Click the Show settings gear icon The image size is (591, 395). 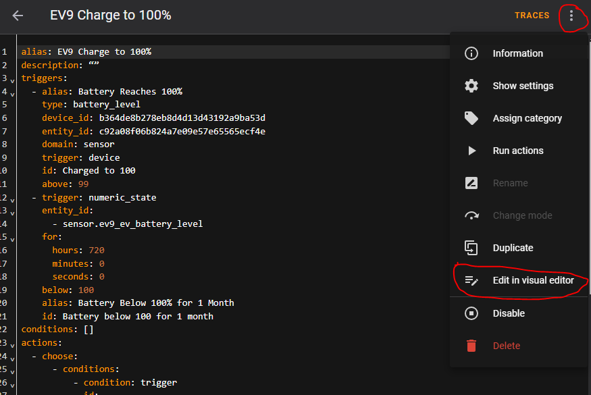[471, 86]
